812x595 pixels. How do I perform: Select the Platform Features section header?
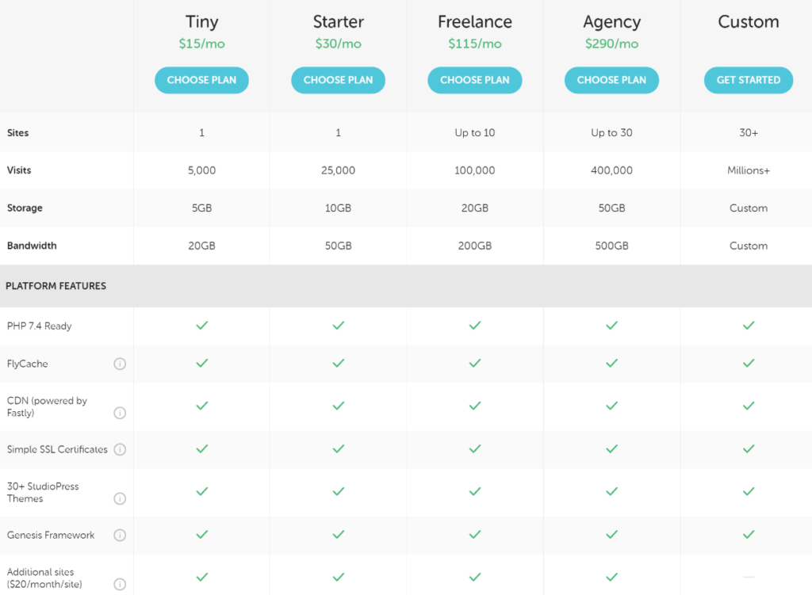click(56, 286)
